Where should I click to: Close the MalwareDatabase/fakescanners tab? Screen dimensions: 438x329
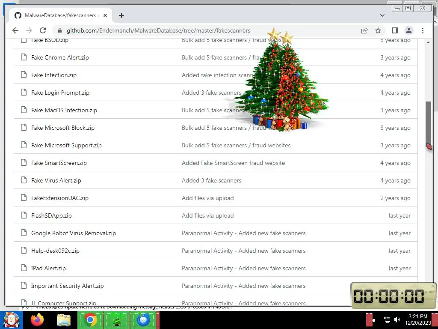pyautogui.click(x=105, y=15)
